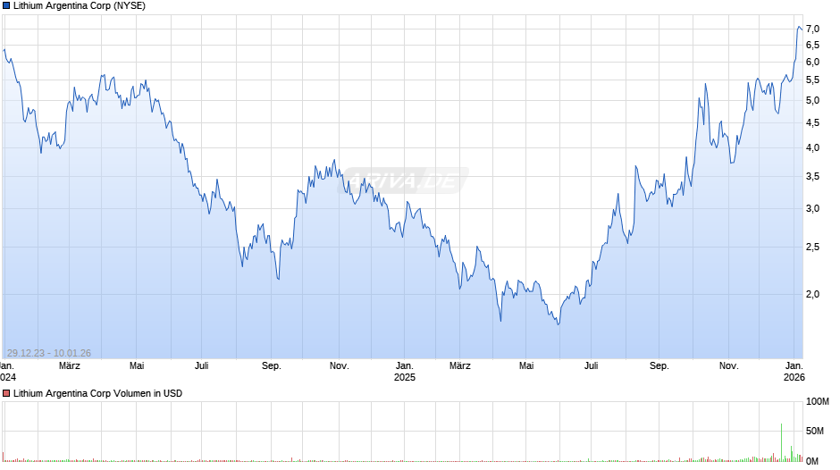Screen dimensions: 840x470
Task: Click the price low point near June 2025
Action: click(559, 323)
